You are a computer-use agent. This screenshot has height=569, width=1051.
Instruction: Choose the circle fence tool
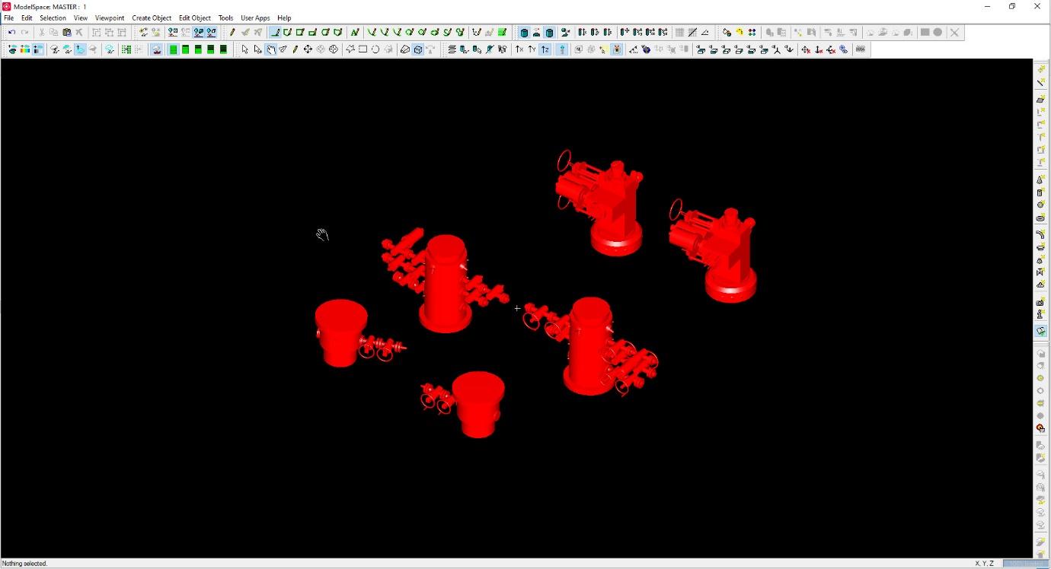[x=375, y=49]
